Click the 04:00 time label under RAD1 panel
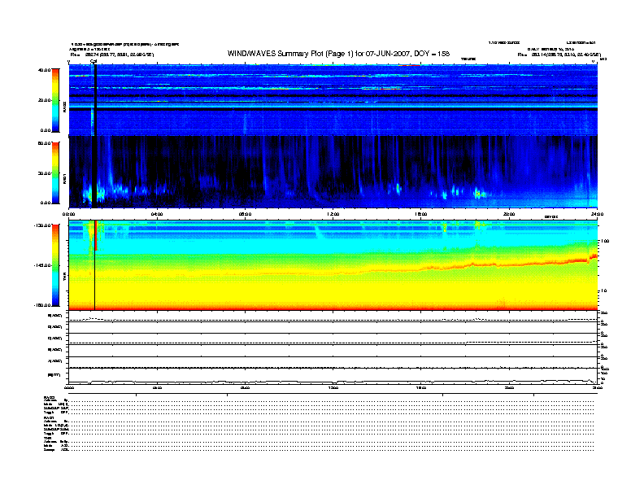 (x=157, y=214)
